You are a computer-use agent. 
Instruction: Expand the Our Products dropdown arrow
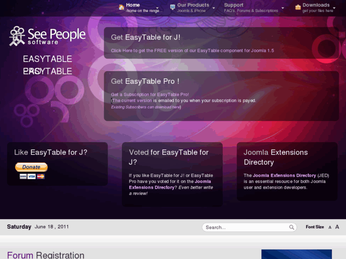[214, 8]
